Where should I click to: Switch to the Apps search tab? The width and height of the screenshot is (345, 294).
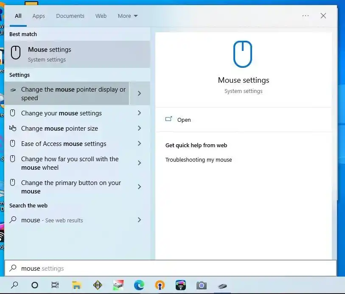click(x=38, y=16)
